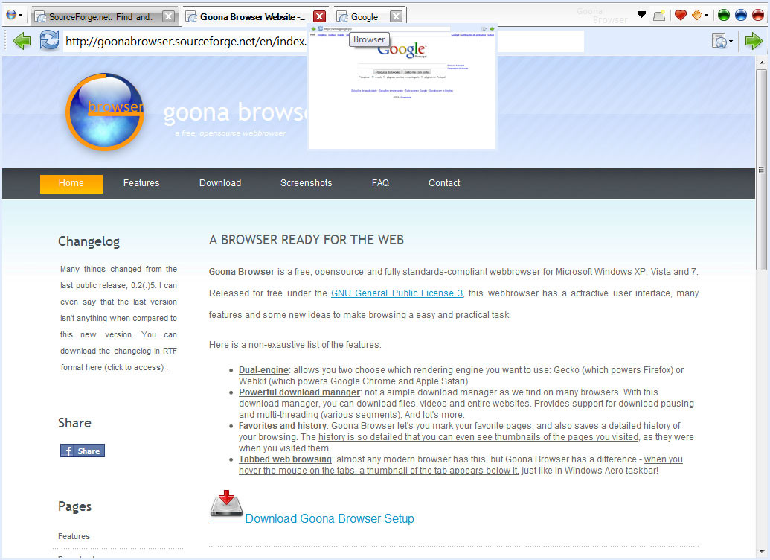Click the page scrollbar up arrow

[x=762, y=63]
